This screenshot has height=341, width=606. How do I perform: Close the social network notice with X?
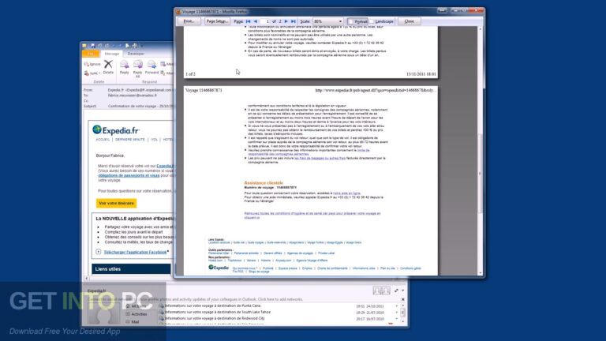[402, 299]
